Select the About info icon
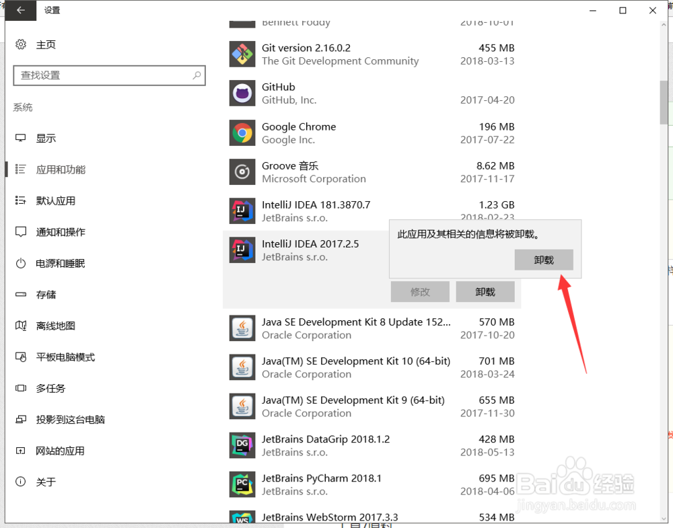This screenshot has width=673, height=528. [x=21, y=482]
